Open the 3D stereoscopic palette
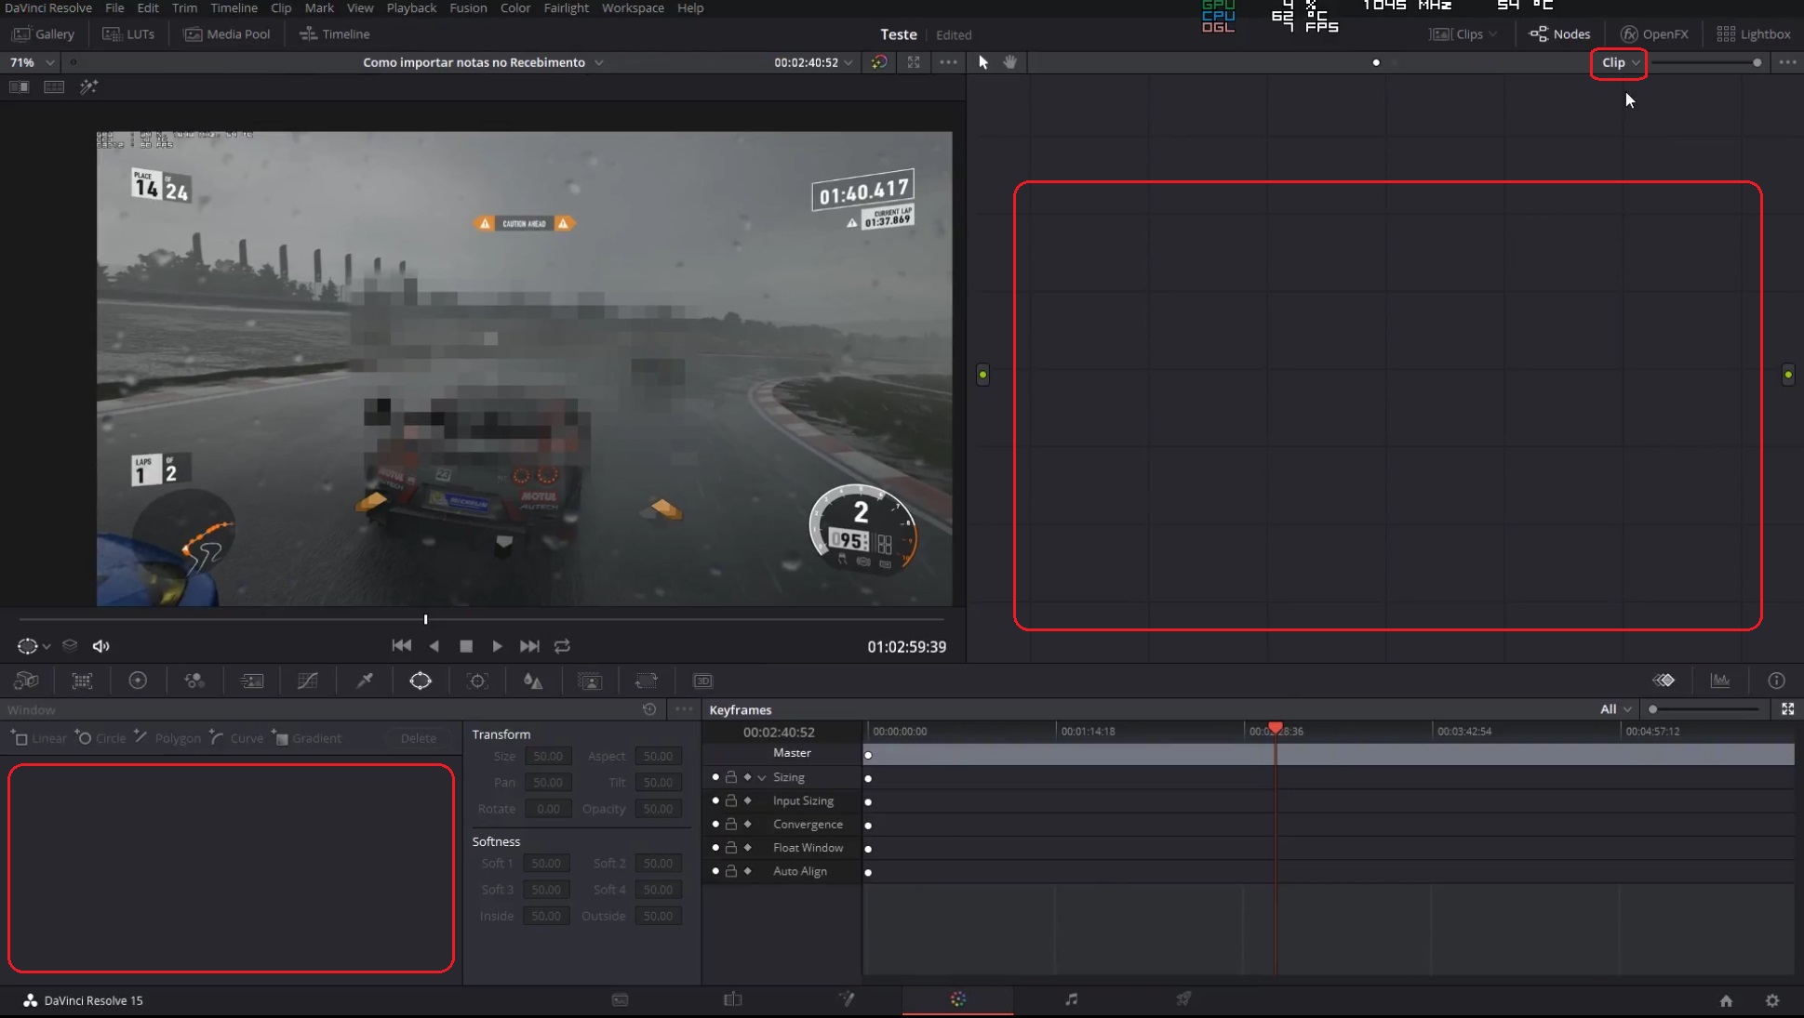The width and height of the screenshot is (1804, 1018). [x=702, y=681]
